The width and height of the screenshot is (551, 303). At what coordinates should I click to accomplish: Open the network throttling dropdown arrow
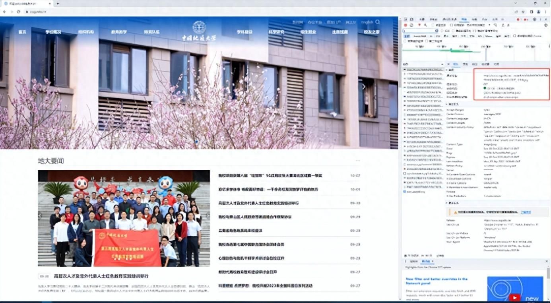pyautogui.click(x=489, y=25)
